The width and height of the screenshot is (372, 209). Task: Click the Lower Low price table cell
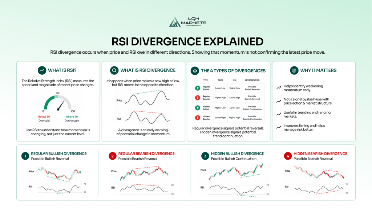pyautogui.click(x=220, y=88)
